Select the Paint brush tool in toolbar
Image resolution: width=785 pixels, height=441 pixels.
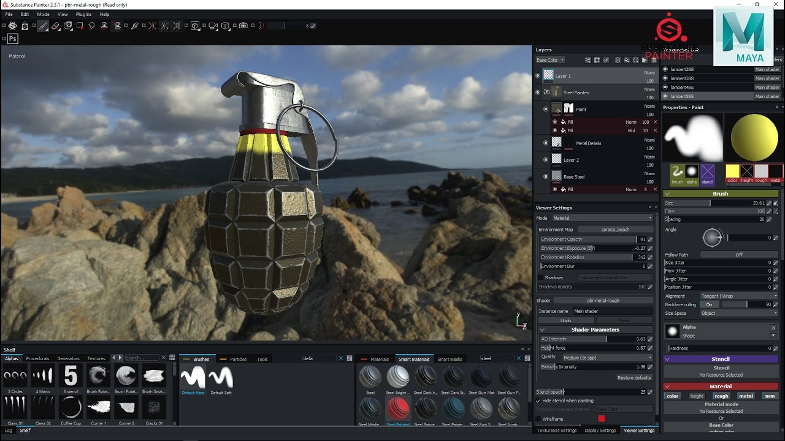point(43,26)
